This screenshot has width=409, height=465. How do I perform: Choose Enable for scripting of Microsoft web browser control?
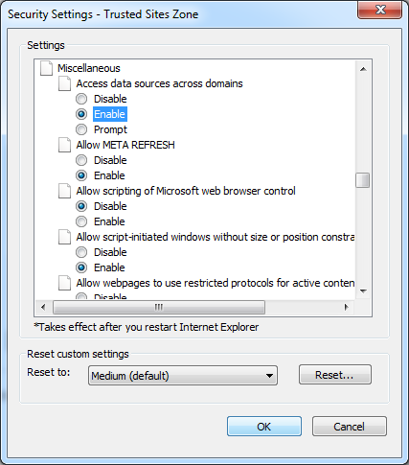81,221
